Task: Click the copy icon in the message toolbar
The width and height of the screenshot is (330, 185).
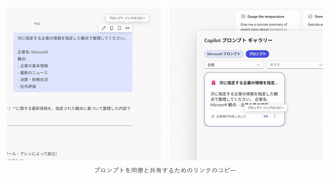Action: pyautogui.click(x=111, y=28)
